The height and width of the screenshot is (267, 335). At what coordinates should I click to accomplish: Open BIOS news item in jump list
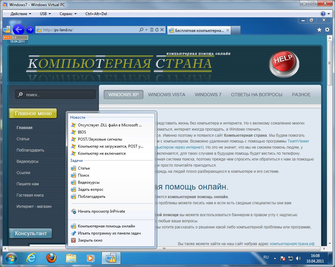(x=111, y=132)
